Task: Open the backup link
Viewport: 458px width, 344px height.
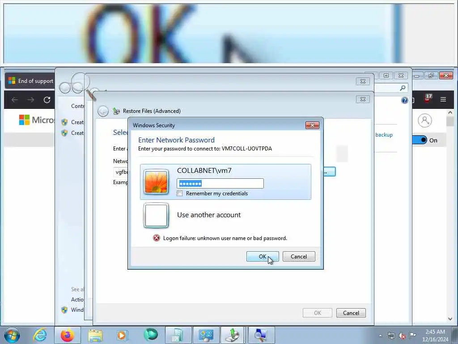Action: pyautogui.click(x=384, y=135)
